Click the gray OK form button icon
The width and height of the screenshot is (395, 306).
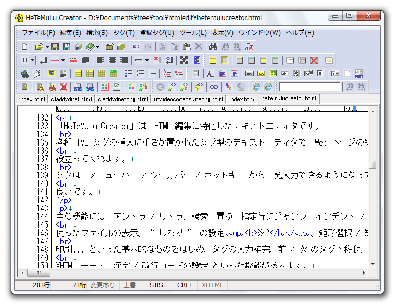(249, 74)
